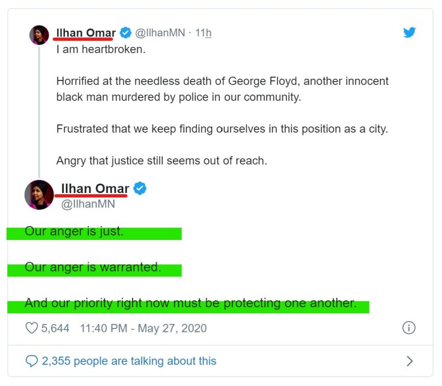The width and height of the screenshot is (442, 386).
Task: Open the small profile avatar of the parent tweet
Action: (39, 35)
